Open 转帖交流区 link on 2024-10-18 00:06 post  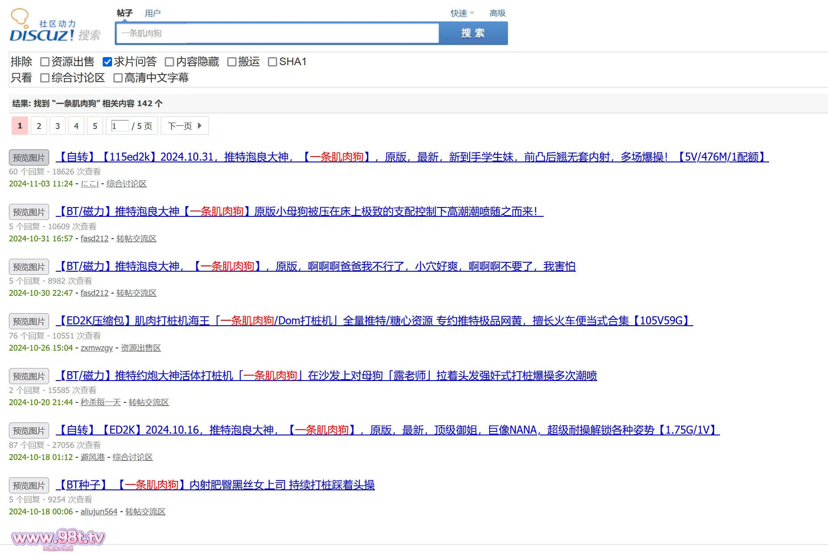pyautogui.click(x=146, y=512)
